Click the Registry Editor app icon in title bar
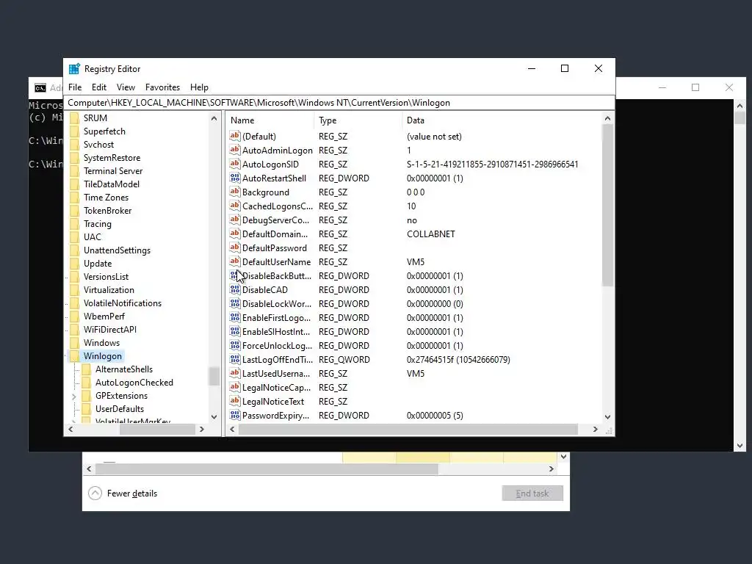This screenshot has width=752, height=564. [x=74, y=68]
